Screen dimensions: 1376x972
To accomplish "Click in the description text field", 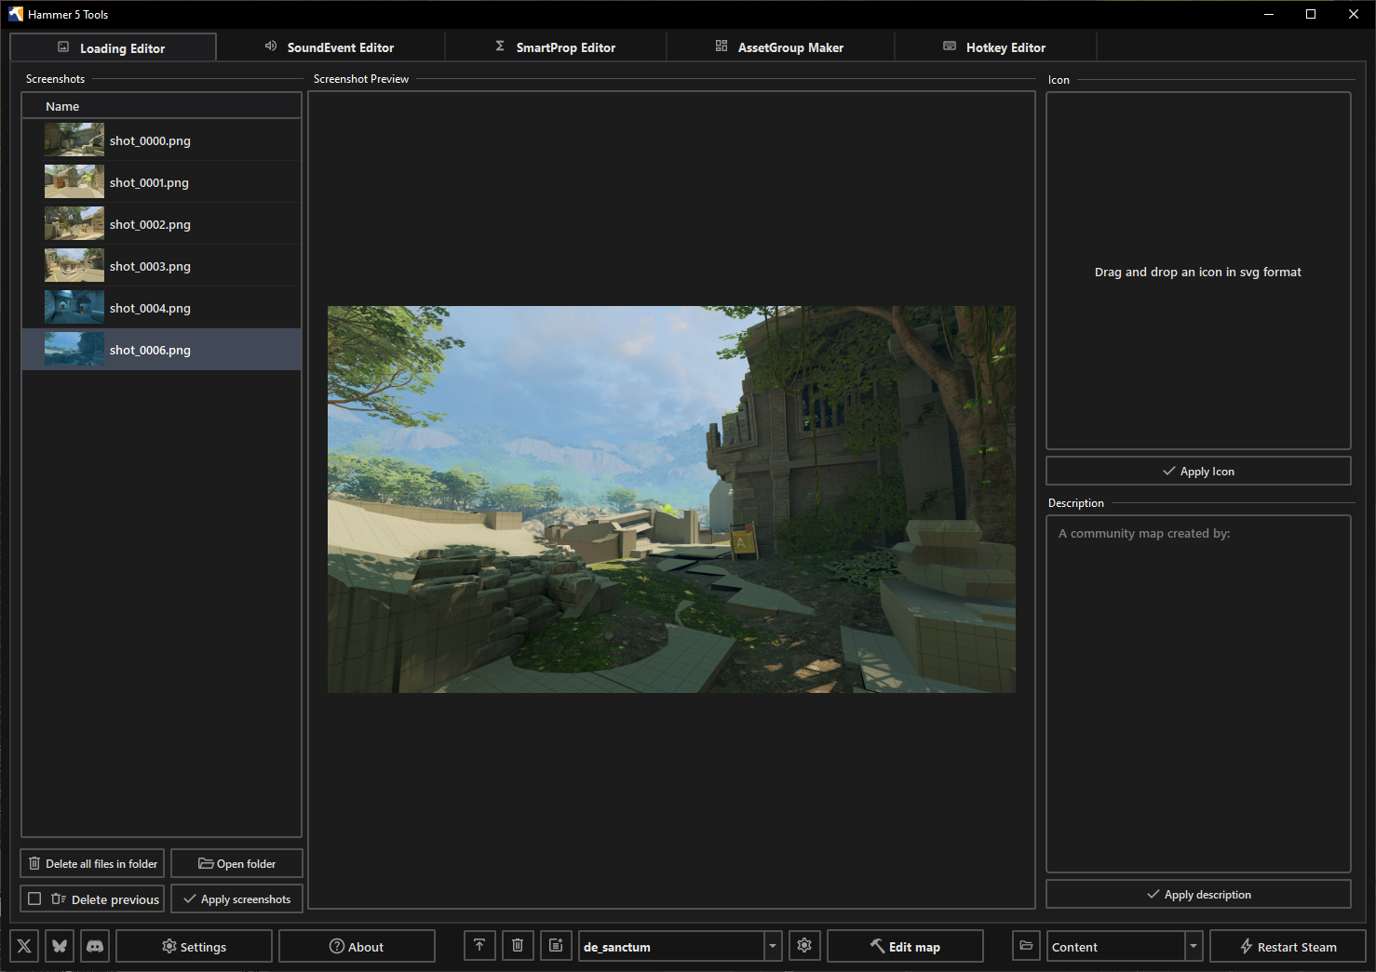I will (1198, 694).
